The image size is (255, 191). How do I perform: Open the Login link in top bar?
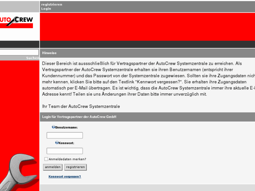coord(46,9)
